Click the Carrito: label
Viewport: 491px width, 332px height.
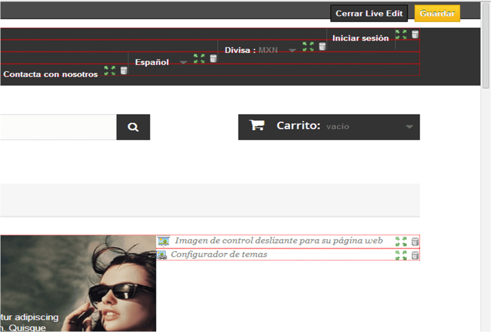pos(299,126)
